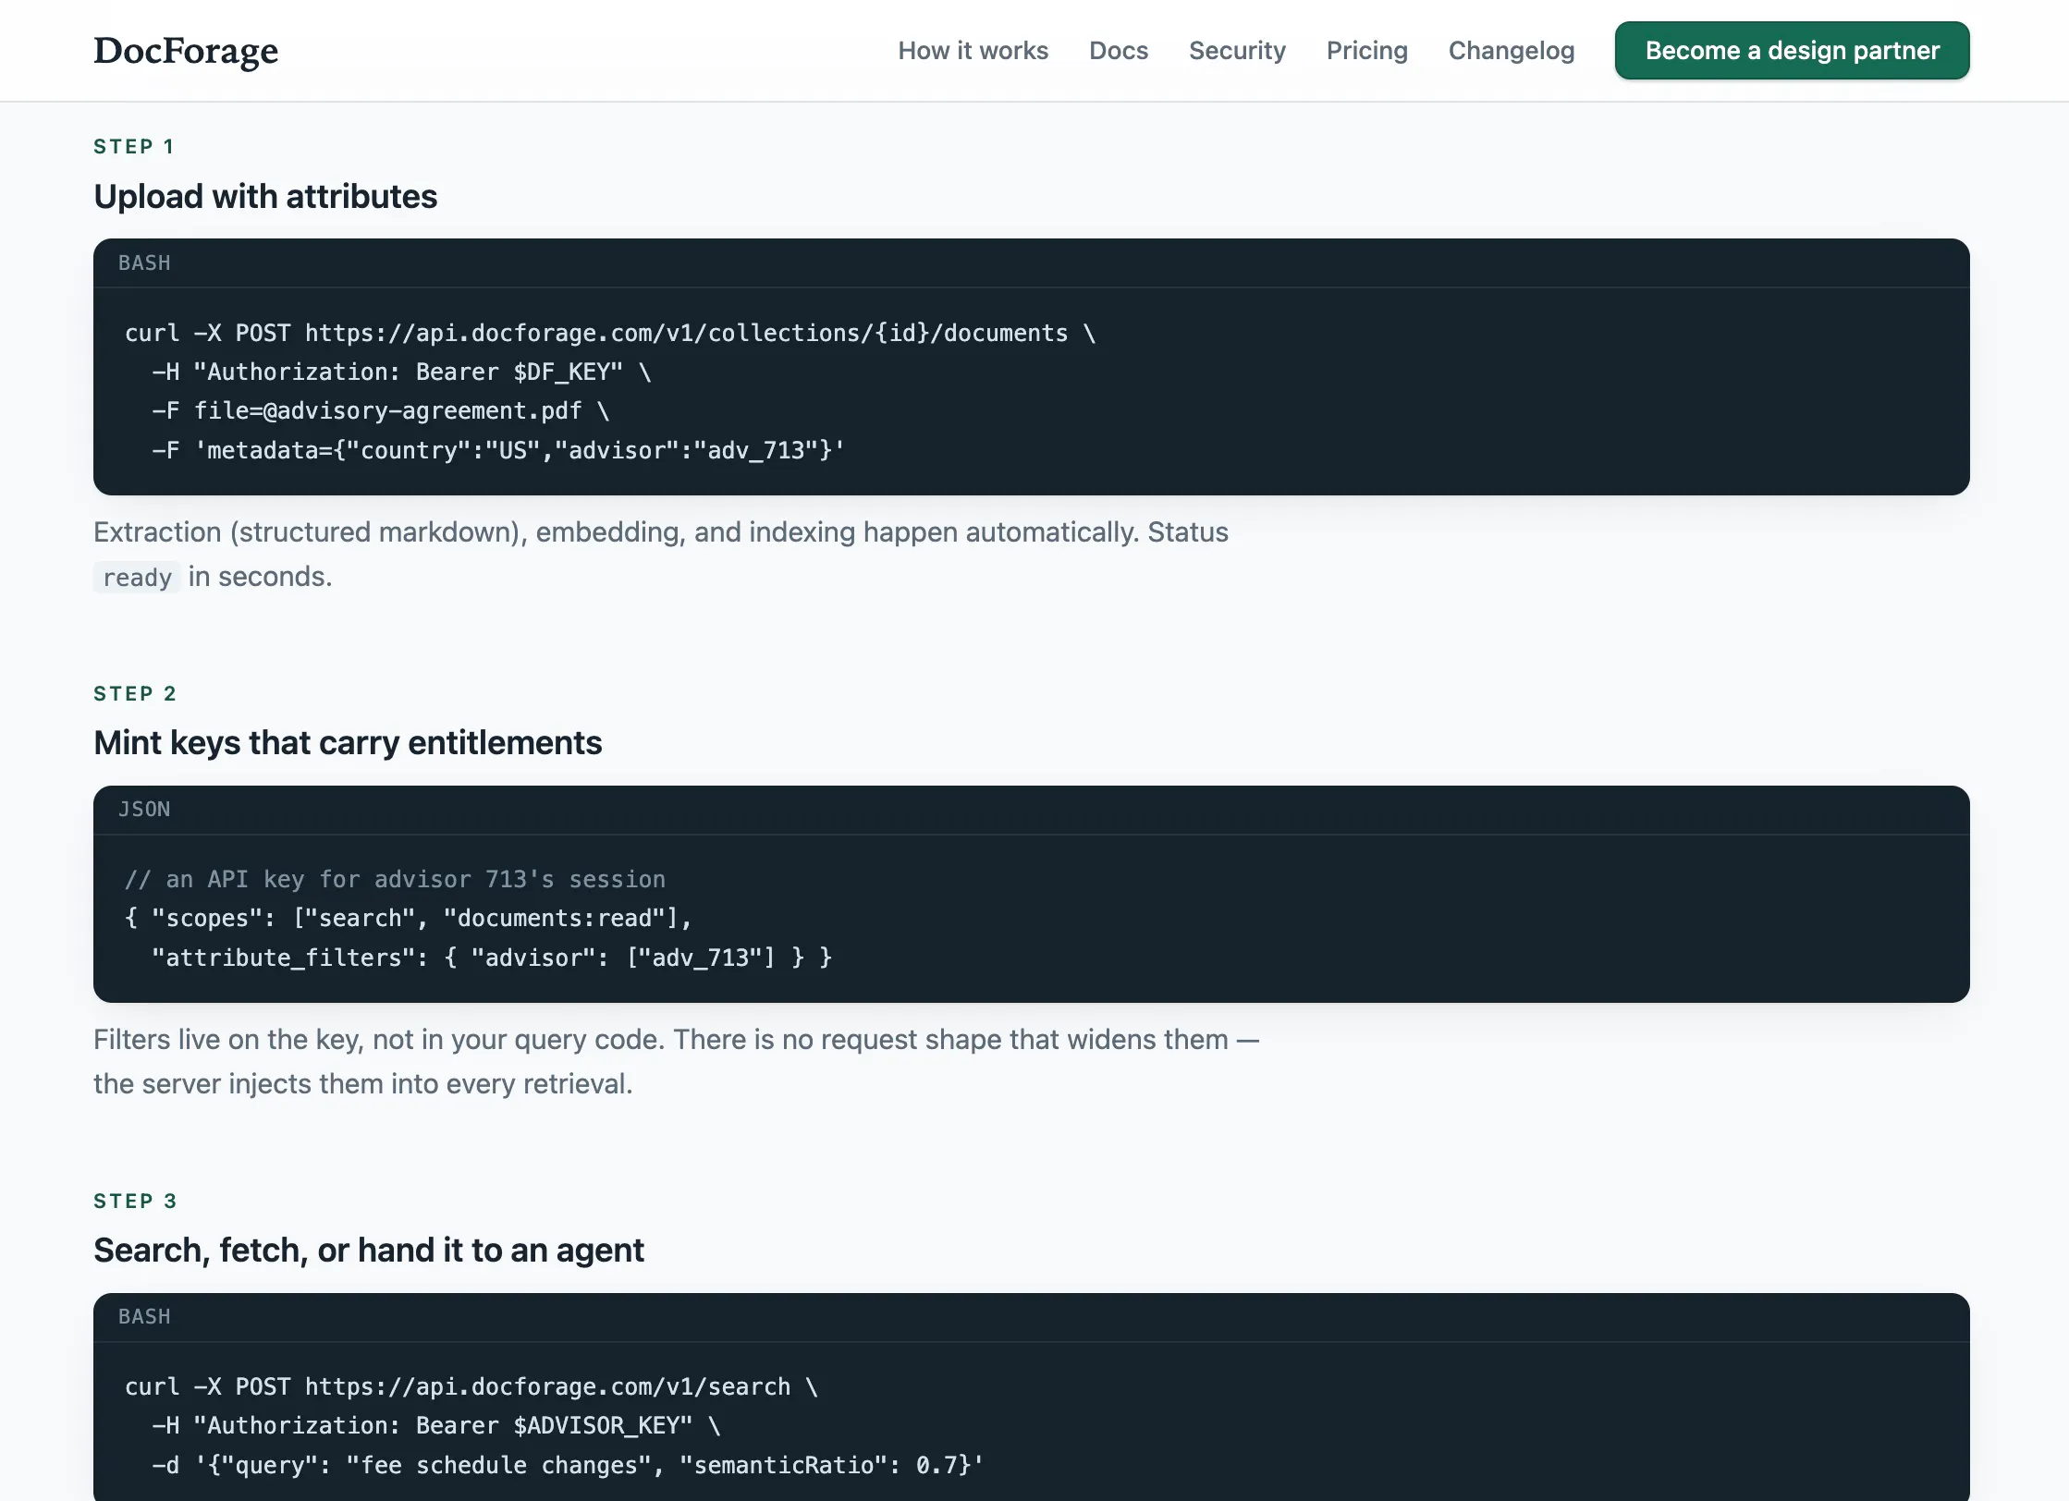The height and width of the screenshot is (1501, 2069).
Task: Click the advisor 713's session comment
Action: (396, 880)
